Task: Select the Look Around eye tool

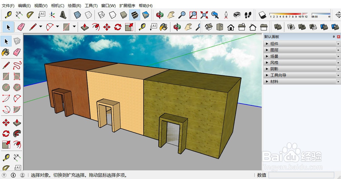Action: point(237,15)
